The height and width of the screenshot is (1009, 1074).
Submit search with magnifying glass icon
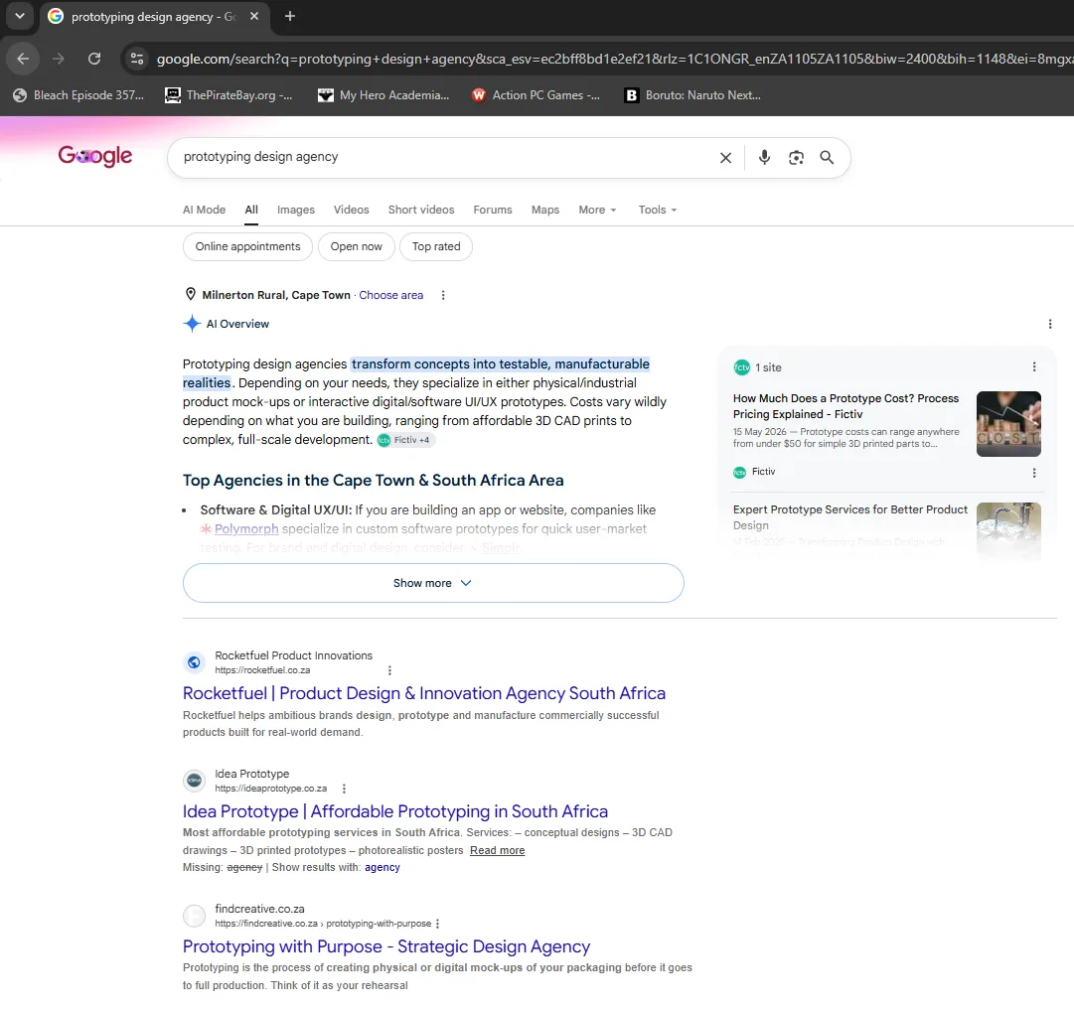pyautogui.click(x=827, y=158)
